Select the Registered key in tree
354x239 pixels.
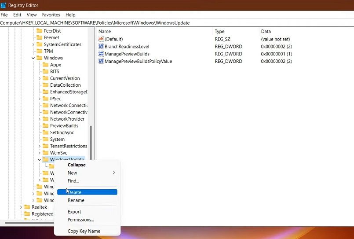coord(43,214)
